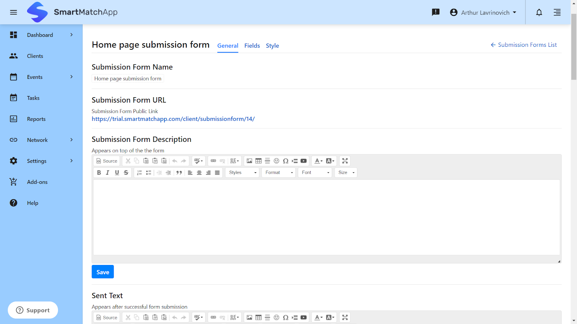Insert a table using the toolbar
This screenshot has width=577, height=324.
coord(258,161)
